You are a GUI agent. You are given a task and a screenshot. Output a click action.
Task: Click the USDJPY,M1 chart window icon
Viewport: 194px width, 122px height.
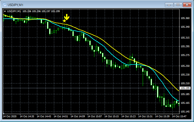(x=4, y=5)
